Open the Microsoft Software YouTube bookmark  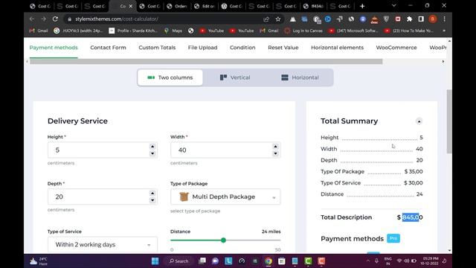point(353,31)
